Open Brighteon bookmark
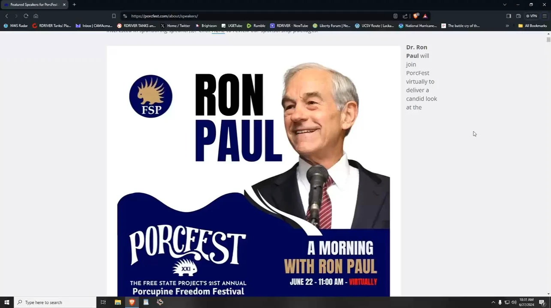Image resolution: width=551 pixels, height=308 pixels. 205,26
